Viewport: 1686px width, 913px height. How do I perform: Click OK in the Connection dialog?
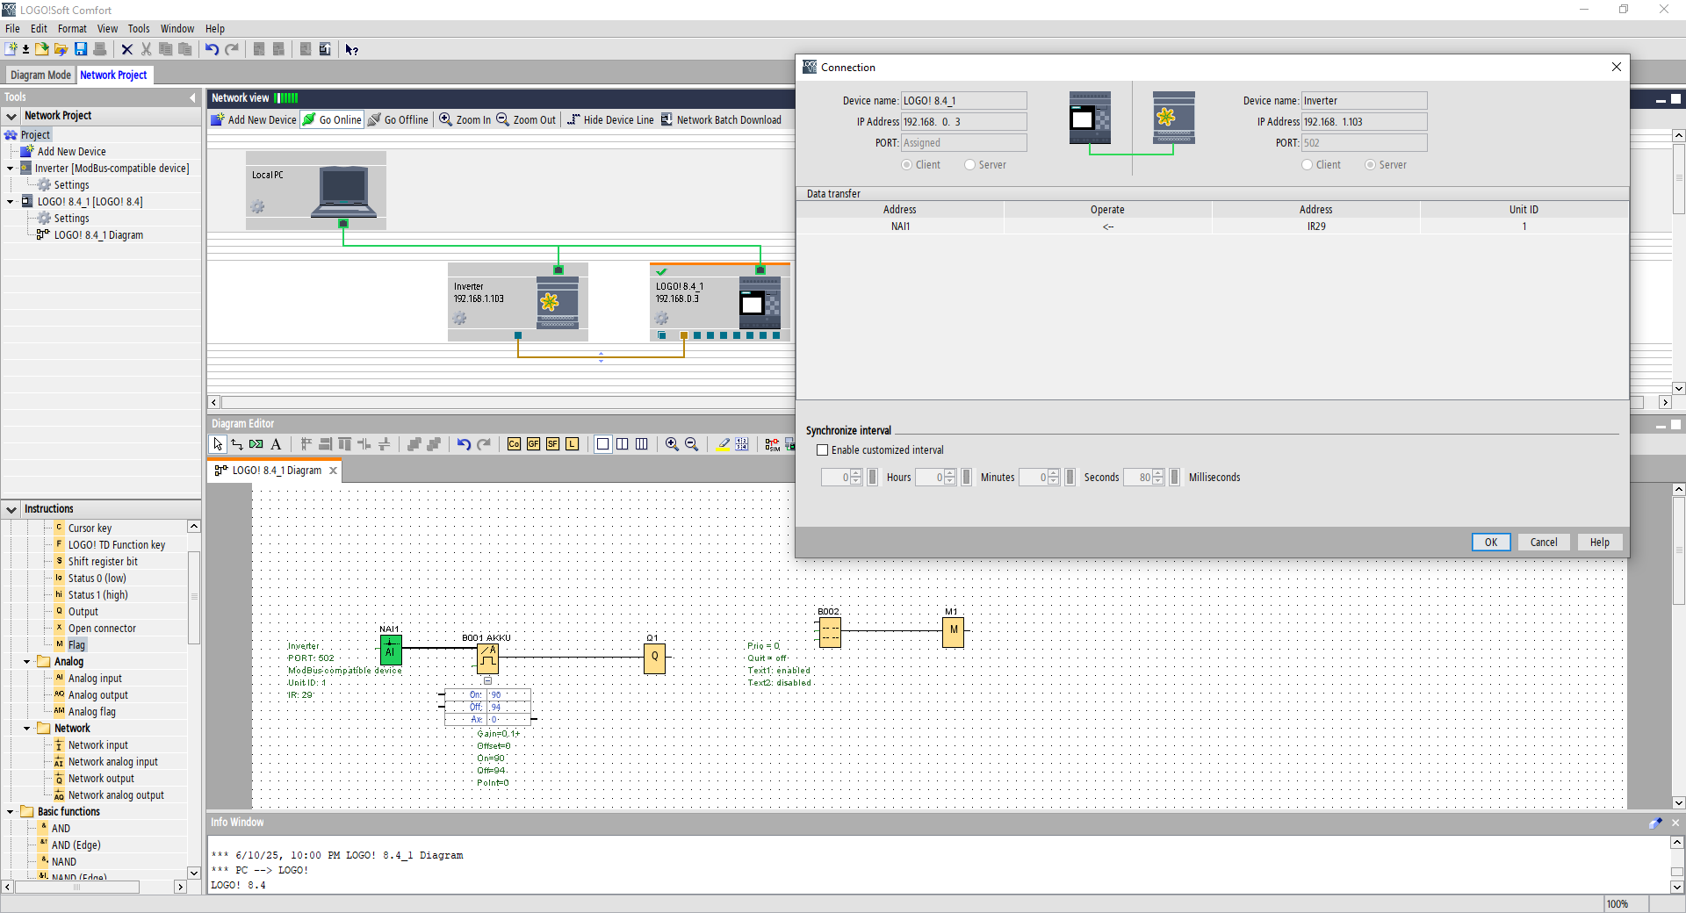(1490, 543)
